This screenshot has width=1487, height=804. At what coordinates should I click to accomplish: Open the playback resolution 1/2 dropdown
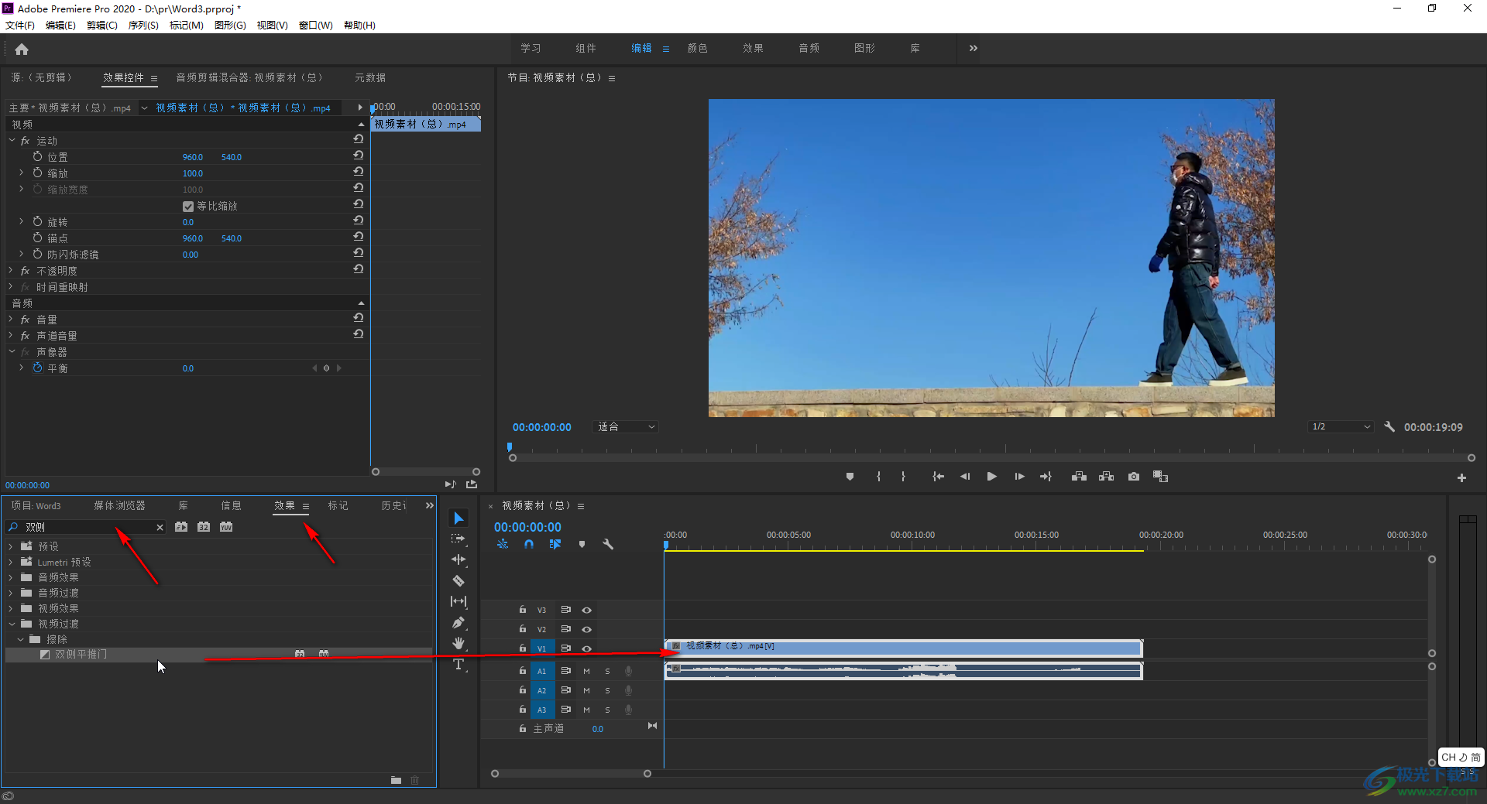(1341, 427)
